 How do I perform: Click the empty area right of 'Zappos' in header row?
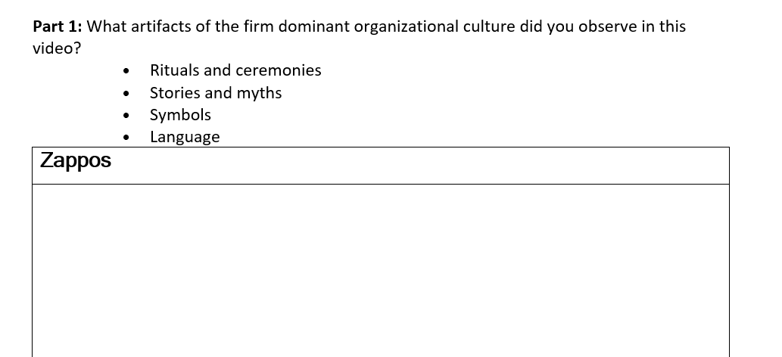pos(419,166)
